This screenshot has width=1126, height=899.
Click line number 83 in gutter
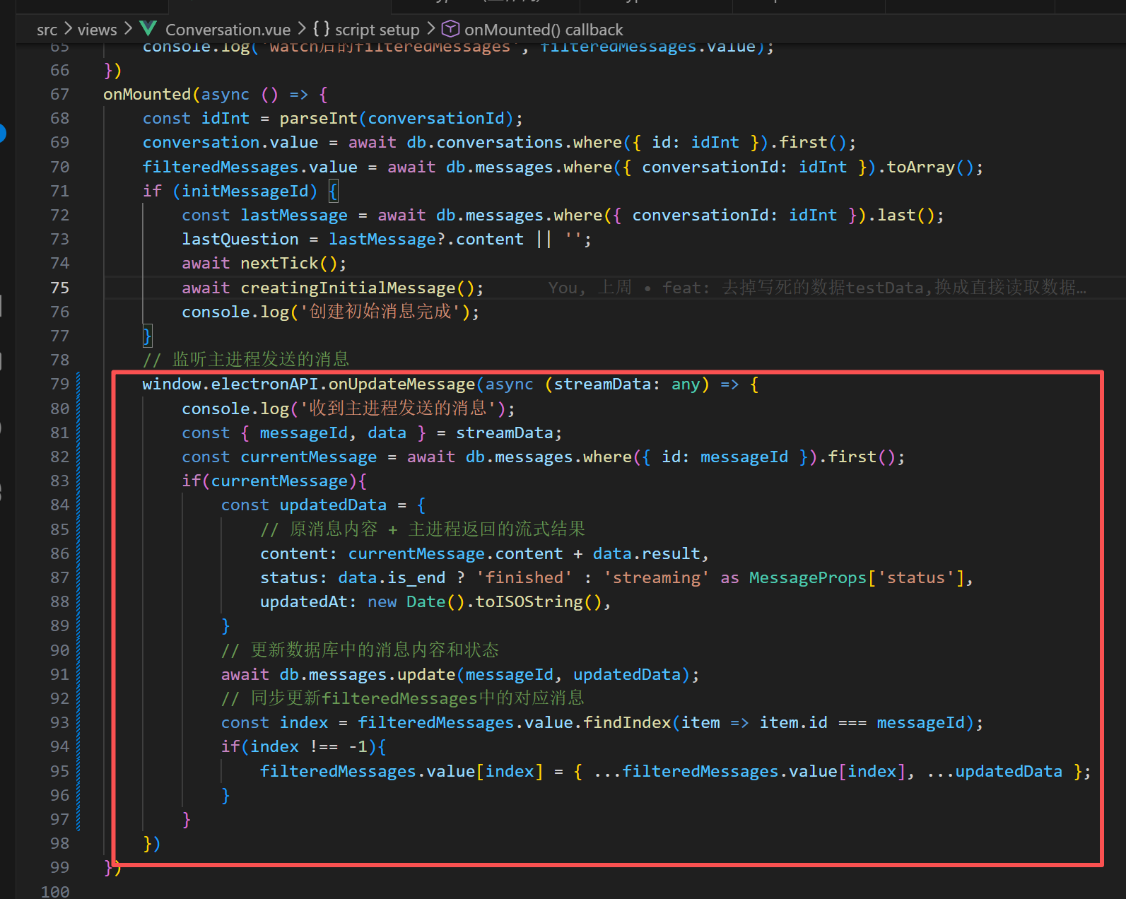tap(60, 481)
